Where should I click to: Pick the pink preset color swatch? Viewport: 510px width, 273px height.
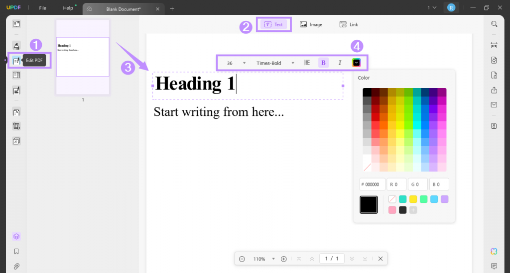click(x=392, y=210)
